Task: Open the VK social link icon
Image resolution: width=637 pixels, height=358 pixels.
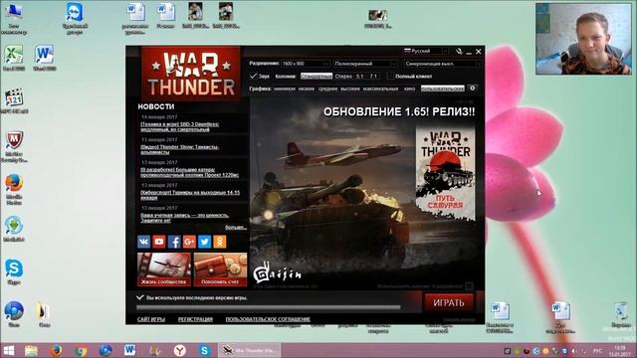Action: pos(143,242)
